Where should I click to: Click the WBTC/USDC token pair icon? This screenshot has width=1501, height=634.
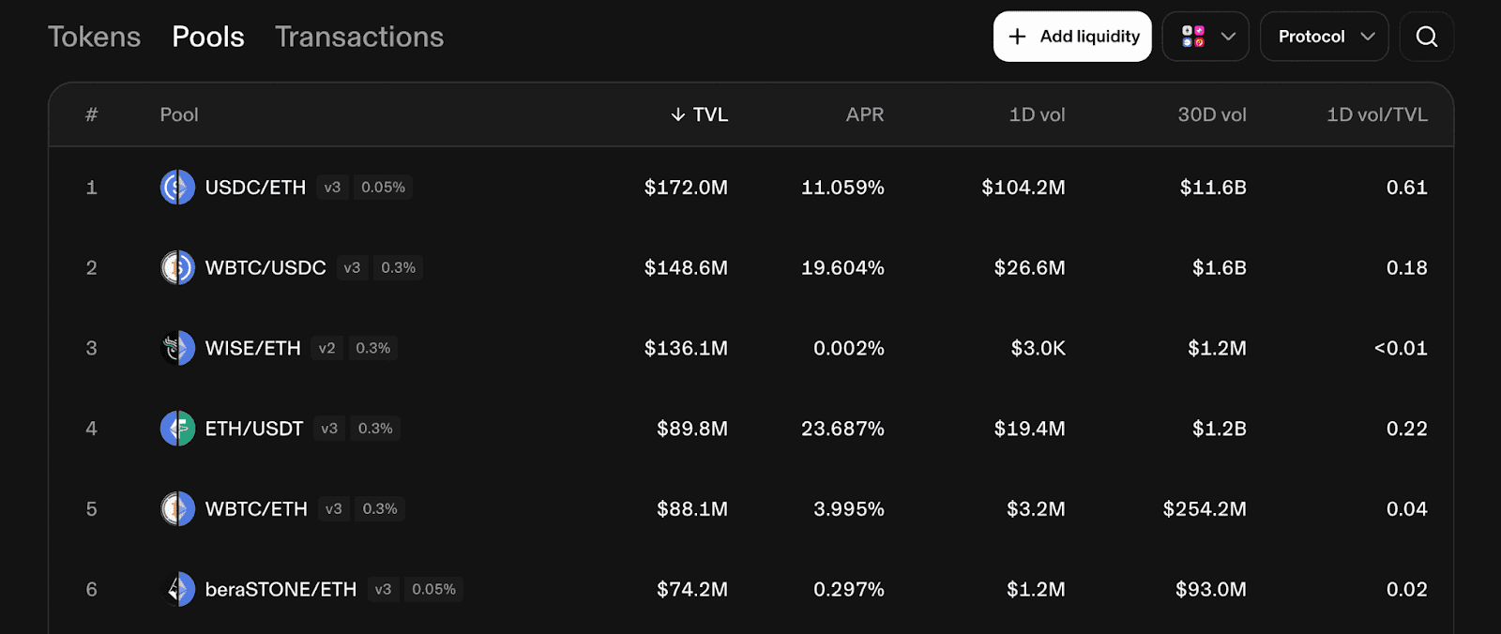(x=177, y=267)
